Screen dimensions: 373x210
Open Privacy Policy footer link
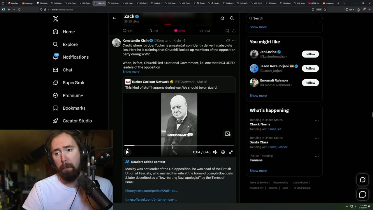tap(280, 183)
